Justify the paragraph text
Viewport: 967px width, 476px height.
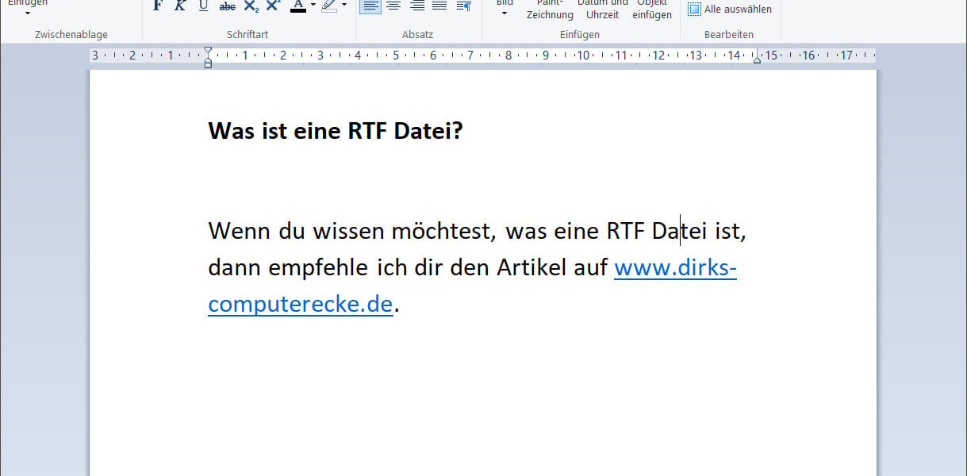[x=439, y=6]
